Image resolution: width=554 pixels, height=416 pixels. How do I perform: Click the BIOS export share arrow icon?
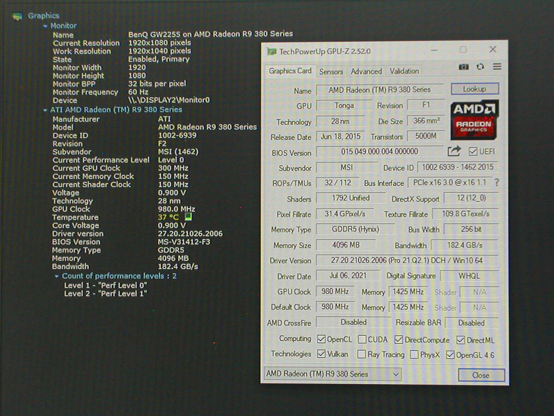click(454, 151)
